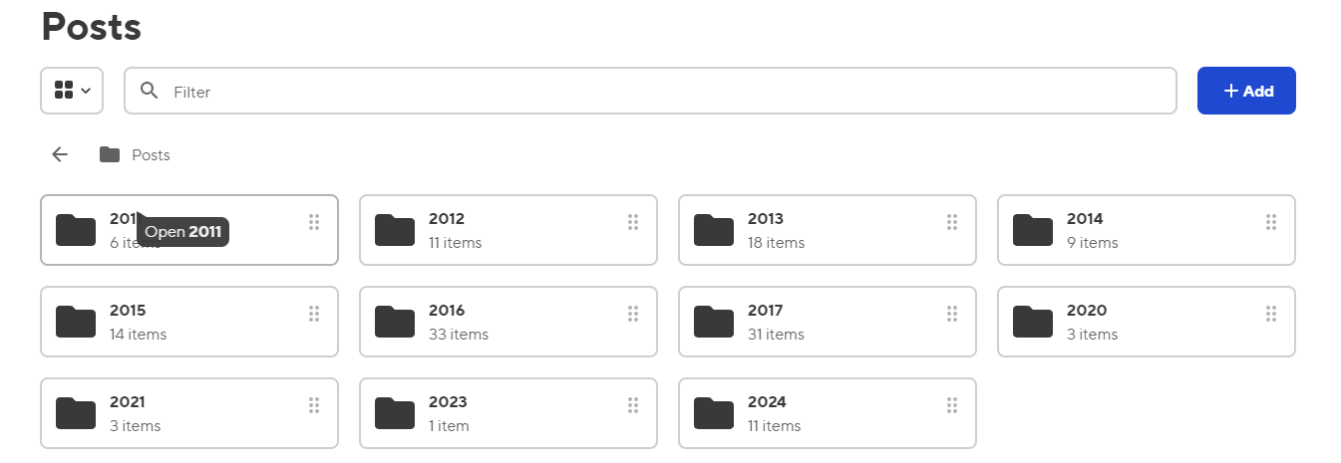The height and width of the screenshot is (463, 1341).
Task: Open the 2012 folder
Action: pyautogui.click(x=447, y=219)
